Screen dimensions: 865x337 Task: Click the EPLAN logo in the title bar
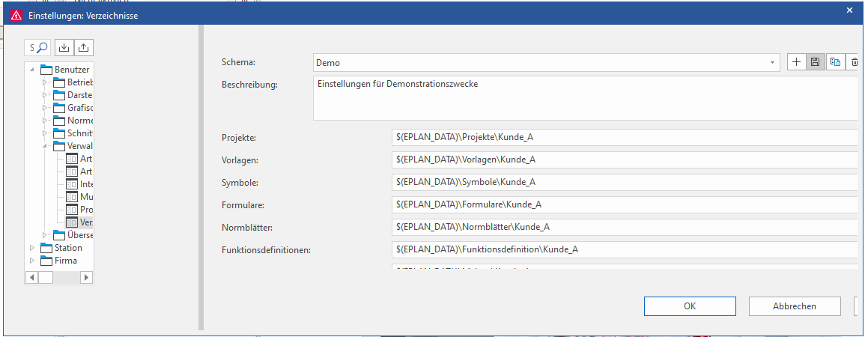pyautogui.click(x=16, y=16)
